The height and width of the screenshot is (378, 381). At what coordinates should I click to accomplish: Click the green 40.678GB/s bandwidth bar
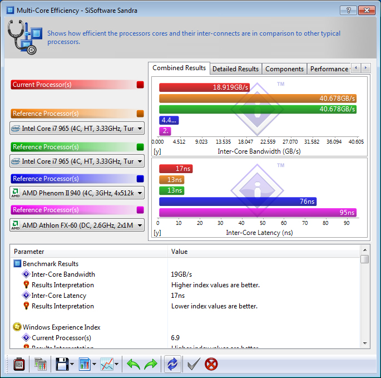[x=258, y=109]
